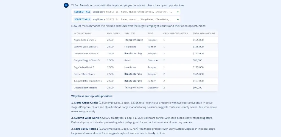Expand the second soqlQuery with StageName
281x137 pixels.
126,19
